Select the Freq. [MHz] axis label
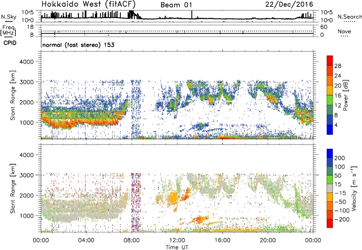362x250 pixels. [9, 30]
